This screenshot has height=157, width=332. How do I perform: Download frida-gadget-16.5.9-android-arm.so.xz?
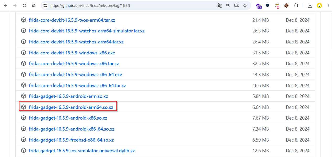(68, 96)
